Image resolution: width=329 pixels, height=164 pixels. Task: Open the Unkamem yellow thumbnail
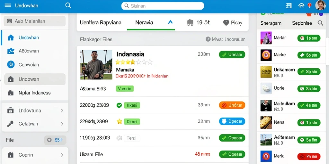(266, 72)
